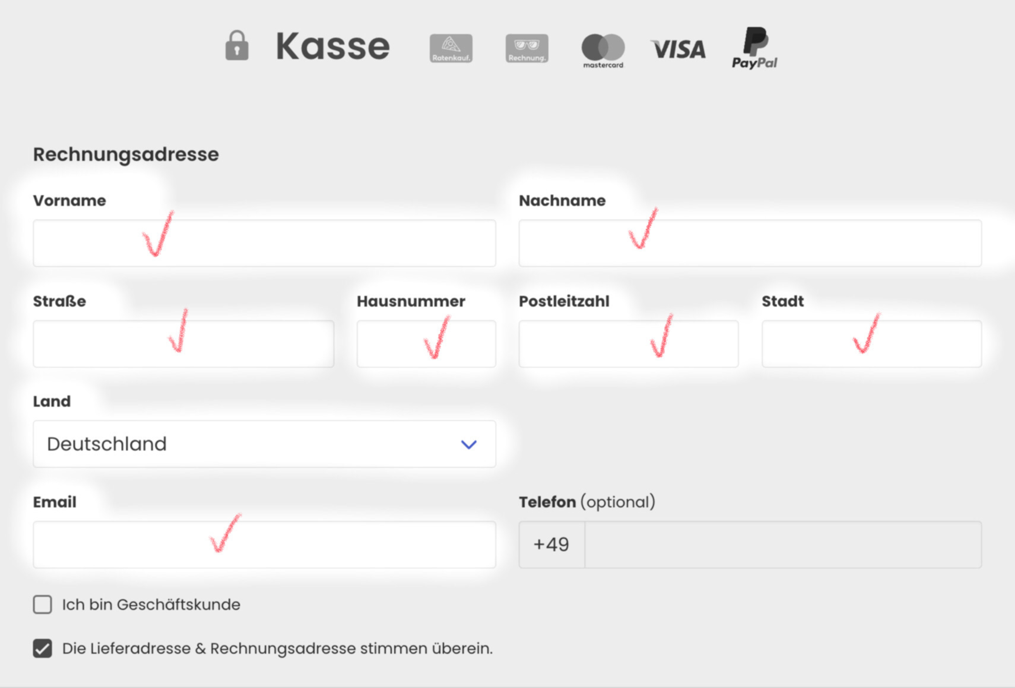
Task: Focus the Nachname input field
Action: point(750,243)
